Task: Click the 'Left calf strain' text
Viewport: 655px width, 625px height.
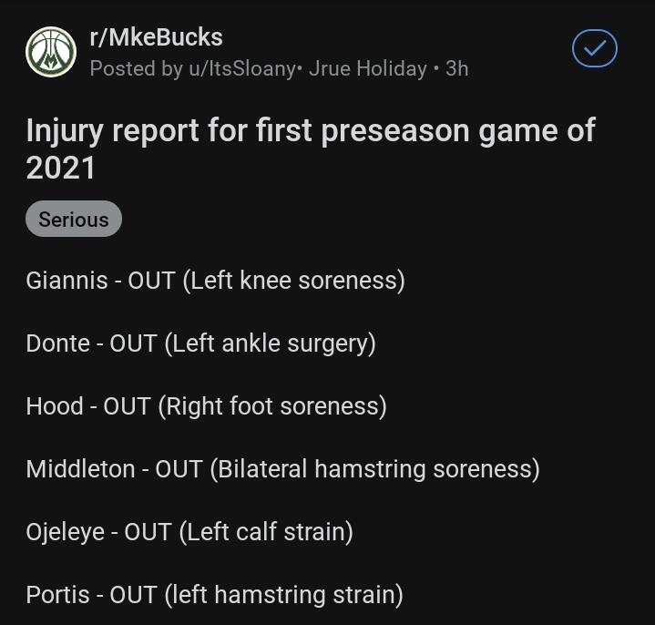Action: tap(266, 532)
